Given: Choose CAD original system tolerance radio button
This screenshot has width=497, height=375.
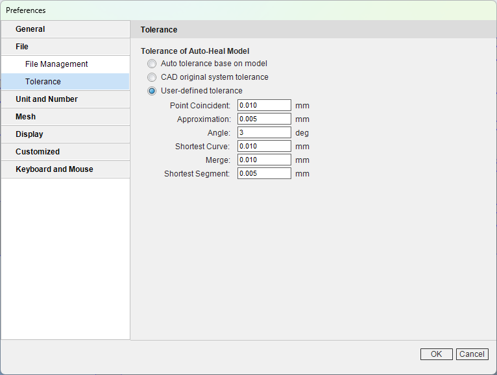Looking at the screenshot, I should coord(152,77).
